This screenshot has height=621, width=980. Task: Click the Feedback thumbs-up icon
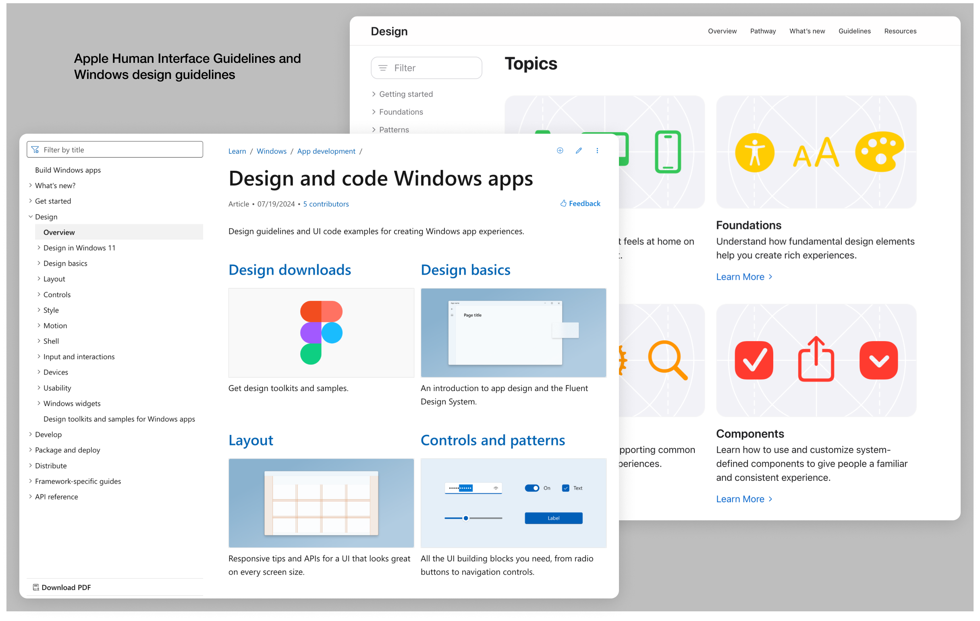(563, 203)
